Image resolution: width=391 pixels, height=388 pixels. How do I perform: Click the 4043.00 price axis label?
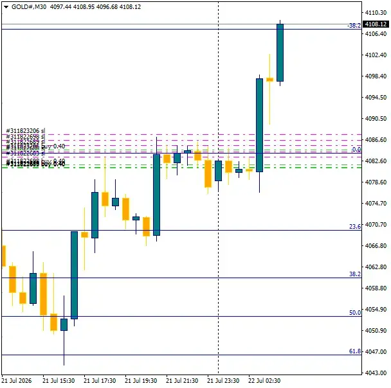click(376, 373)
